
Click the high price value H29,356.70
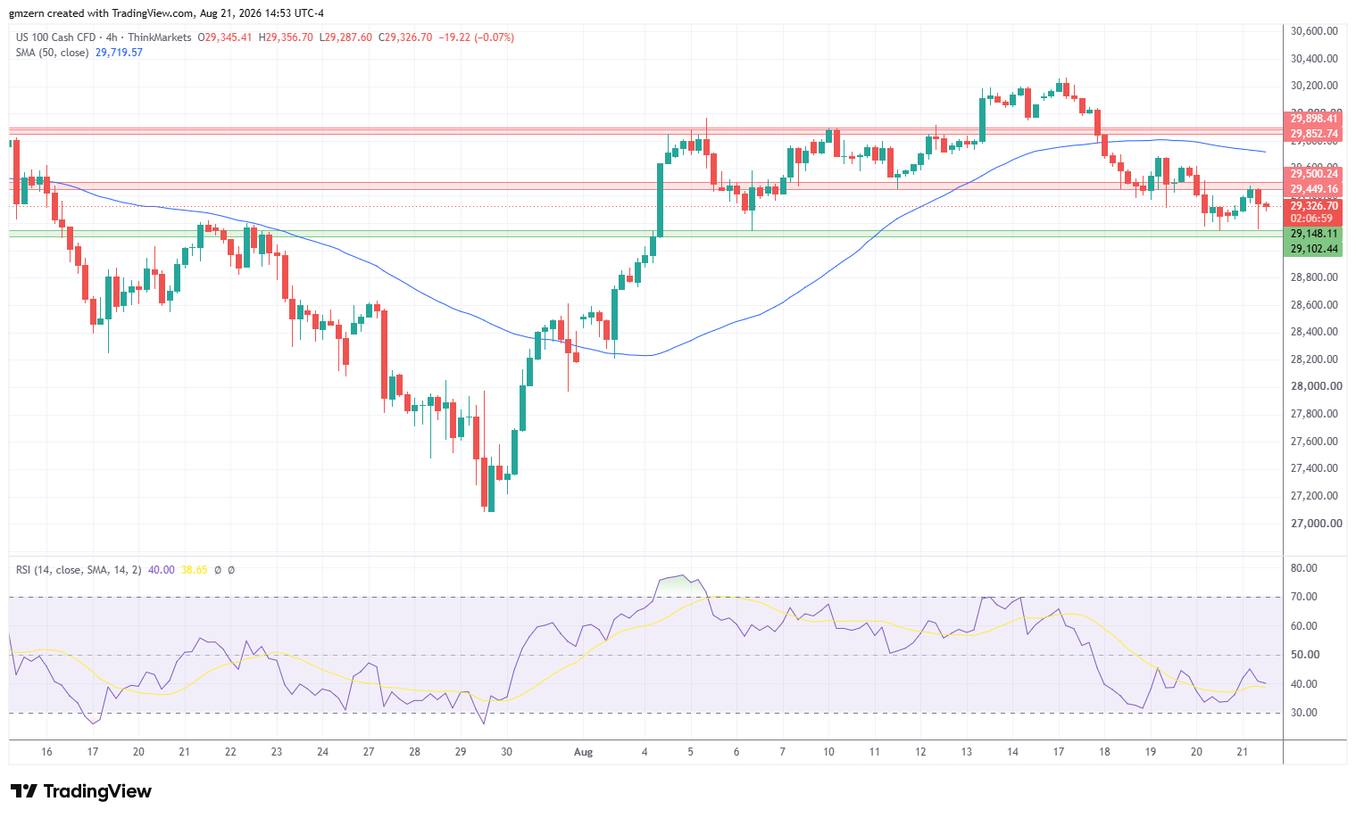coord(287,37)
